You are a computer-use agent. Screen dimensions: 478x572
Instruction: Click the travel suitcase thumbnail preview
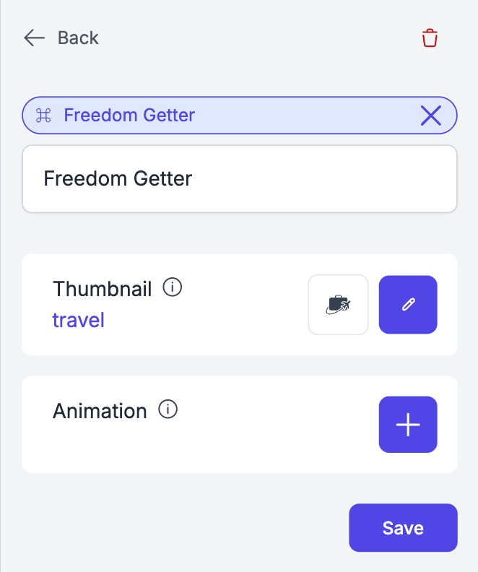pos(338,305)
